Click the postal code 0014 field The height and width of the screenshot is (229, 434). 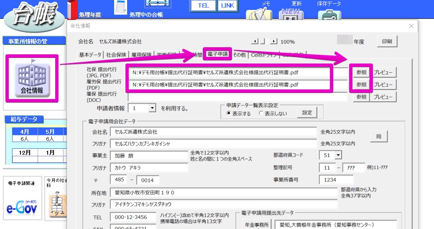point(148,180)
